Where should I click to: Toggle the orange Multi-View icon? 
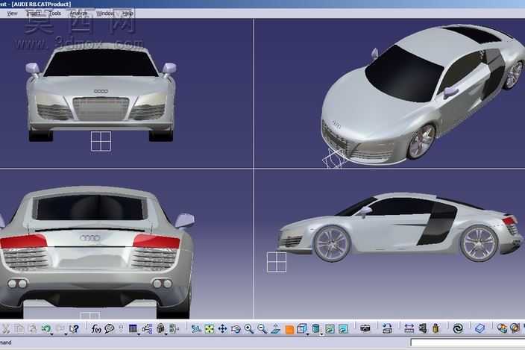click(289, 330)
